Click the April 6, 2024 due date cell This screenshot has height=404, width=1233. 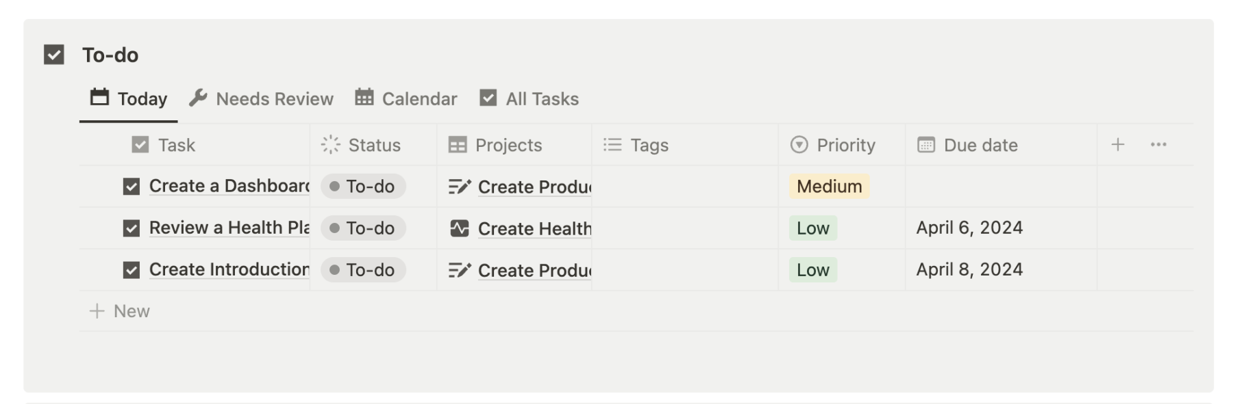pos(969,228)
